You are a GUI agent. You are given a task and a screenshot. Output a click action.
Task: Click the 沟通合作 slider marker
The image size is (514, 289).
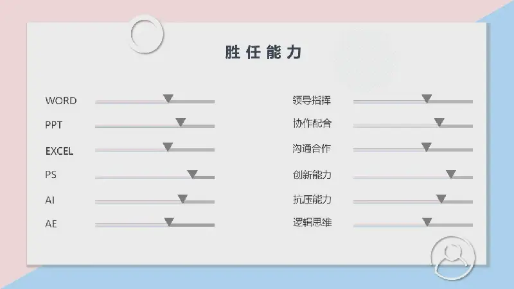[427, 147]
